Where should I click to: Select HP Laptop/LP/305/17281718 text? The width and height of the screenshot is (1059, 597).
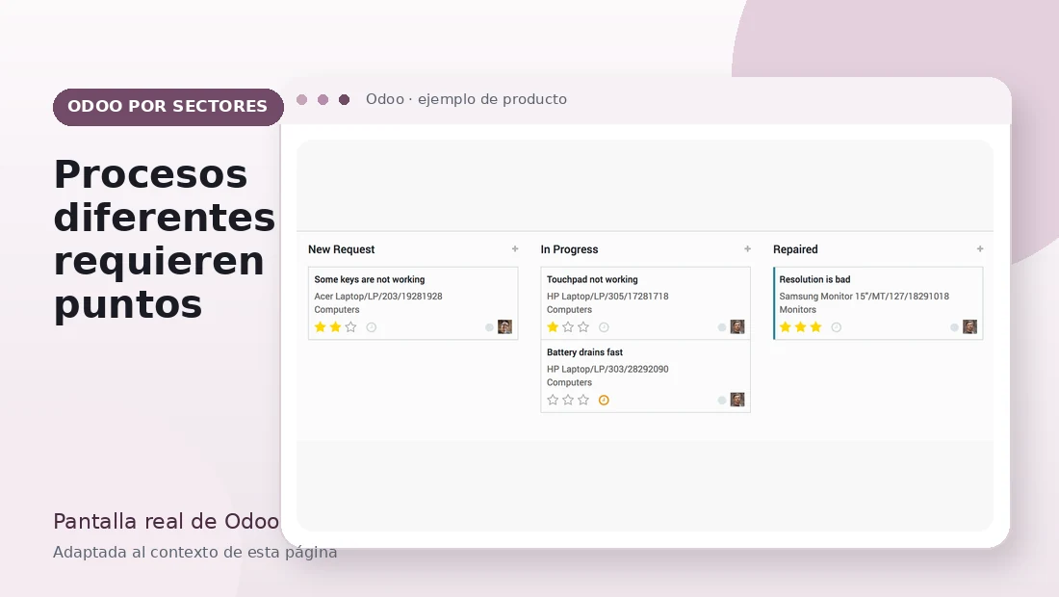click(607, 296)
